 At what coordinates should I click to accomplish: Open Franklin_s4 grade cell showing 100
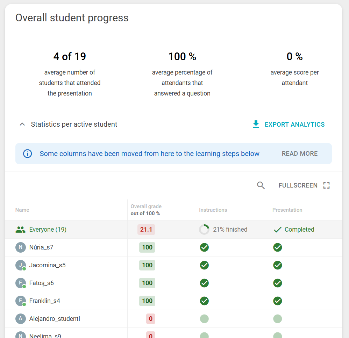pos(147,301)
